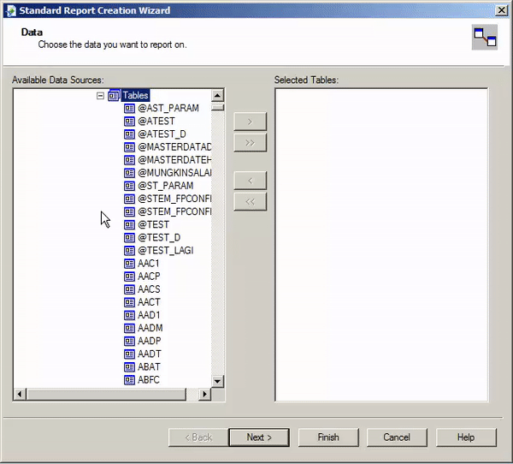Click the horizontal scrollbar left arrow
The image size is (513, 464).
(x=20, y=394)
